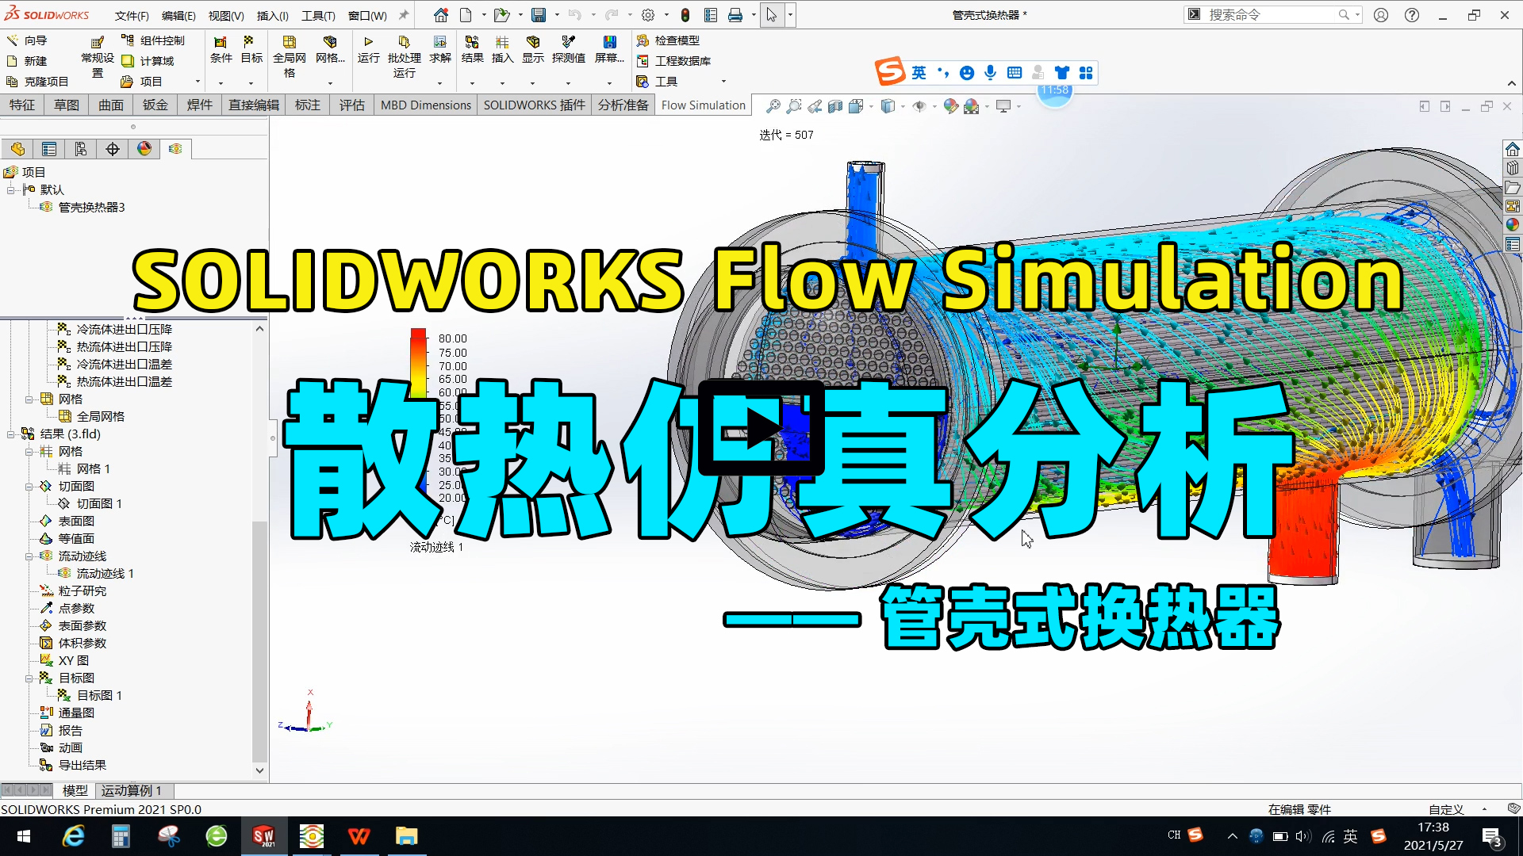Open the 插入(I) menu
1523x856 pixels.
(272, 16)
